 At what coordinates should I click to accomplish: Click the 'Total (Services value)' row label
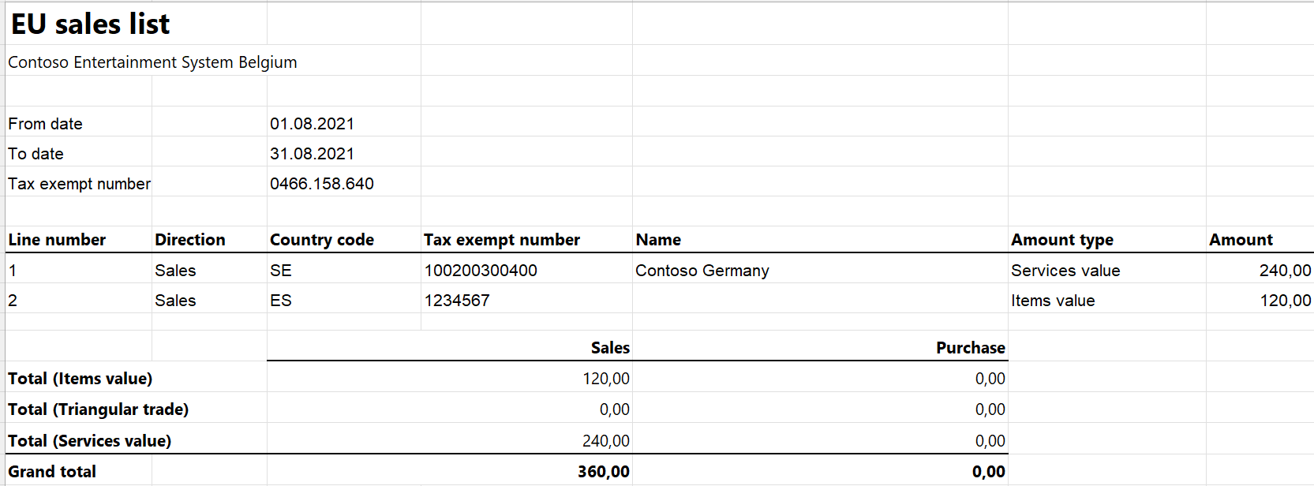click(x=89, y=441)
